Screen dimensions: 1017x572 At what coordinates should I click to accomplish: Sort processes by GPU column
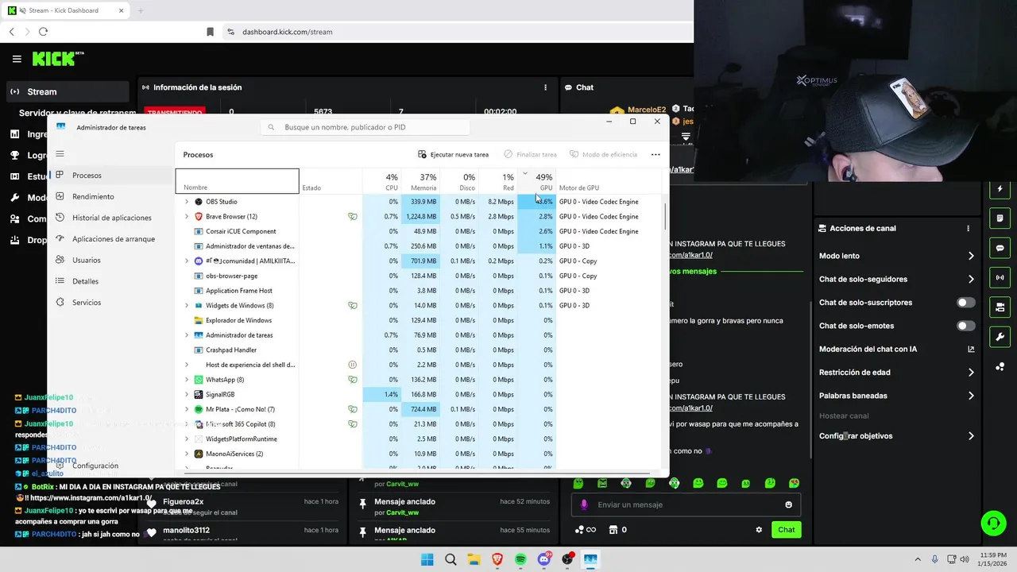pos(537,182)
